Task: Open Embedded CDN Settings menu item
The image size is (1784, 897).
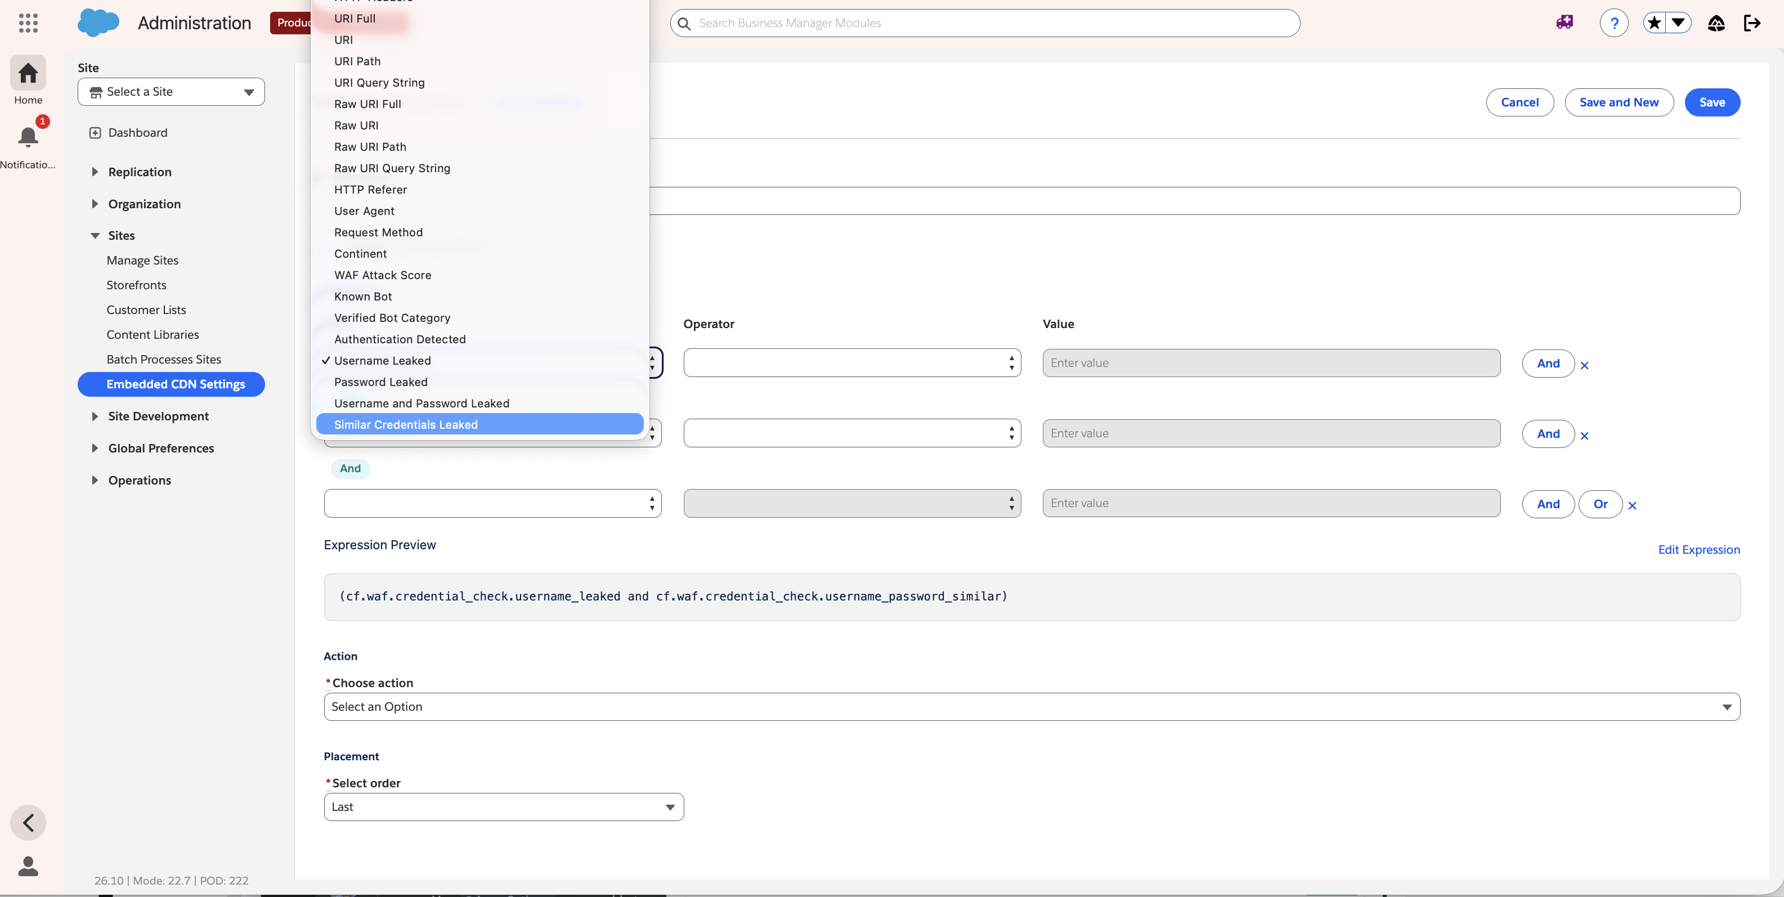Action: 171,384
